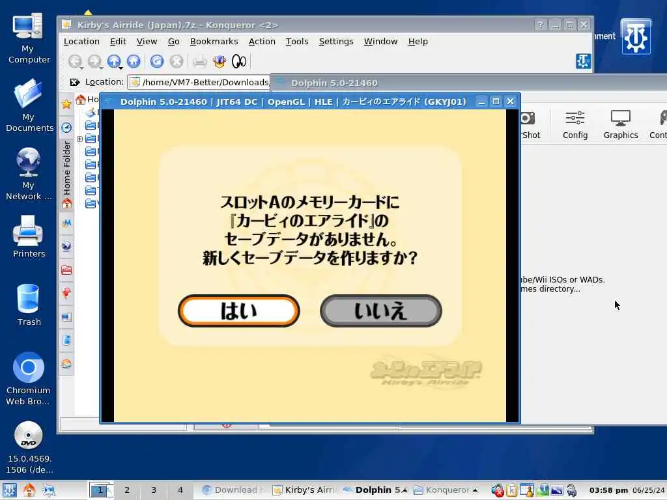Print using the Konqueror printer icon
This screenshot has width=667, height=500.
pyautogui.click(x=199, y=62)
